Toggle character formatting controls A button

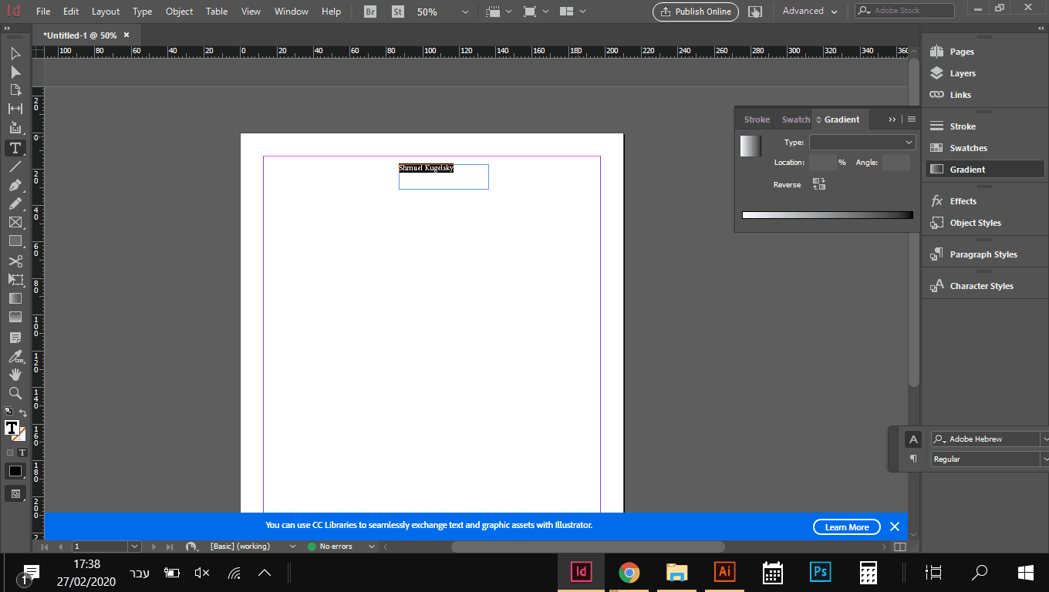[913, 439]
